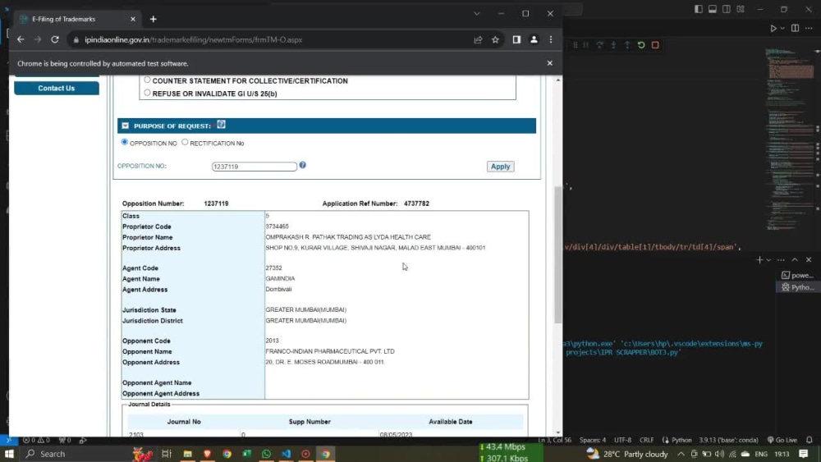Click the info icon next to opposition number field
Screen dimensions: 821x462
click(x=303, y=165)
